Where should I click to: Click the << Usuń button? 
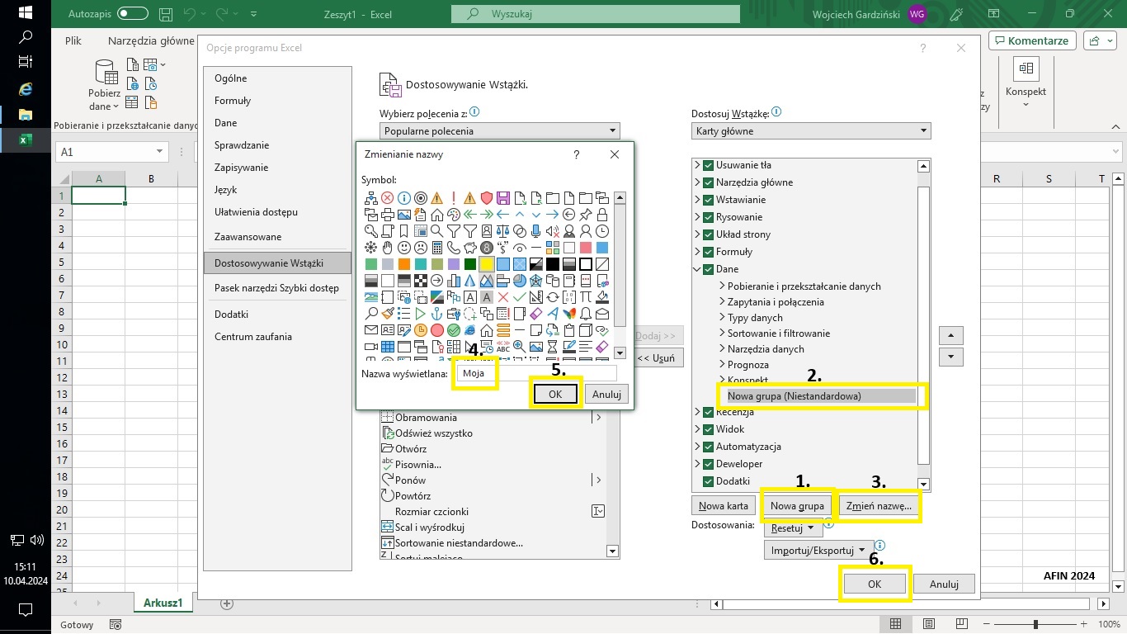657,358
